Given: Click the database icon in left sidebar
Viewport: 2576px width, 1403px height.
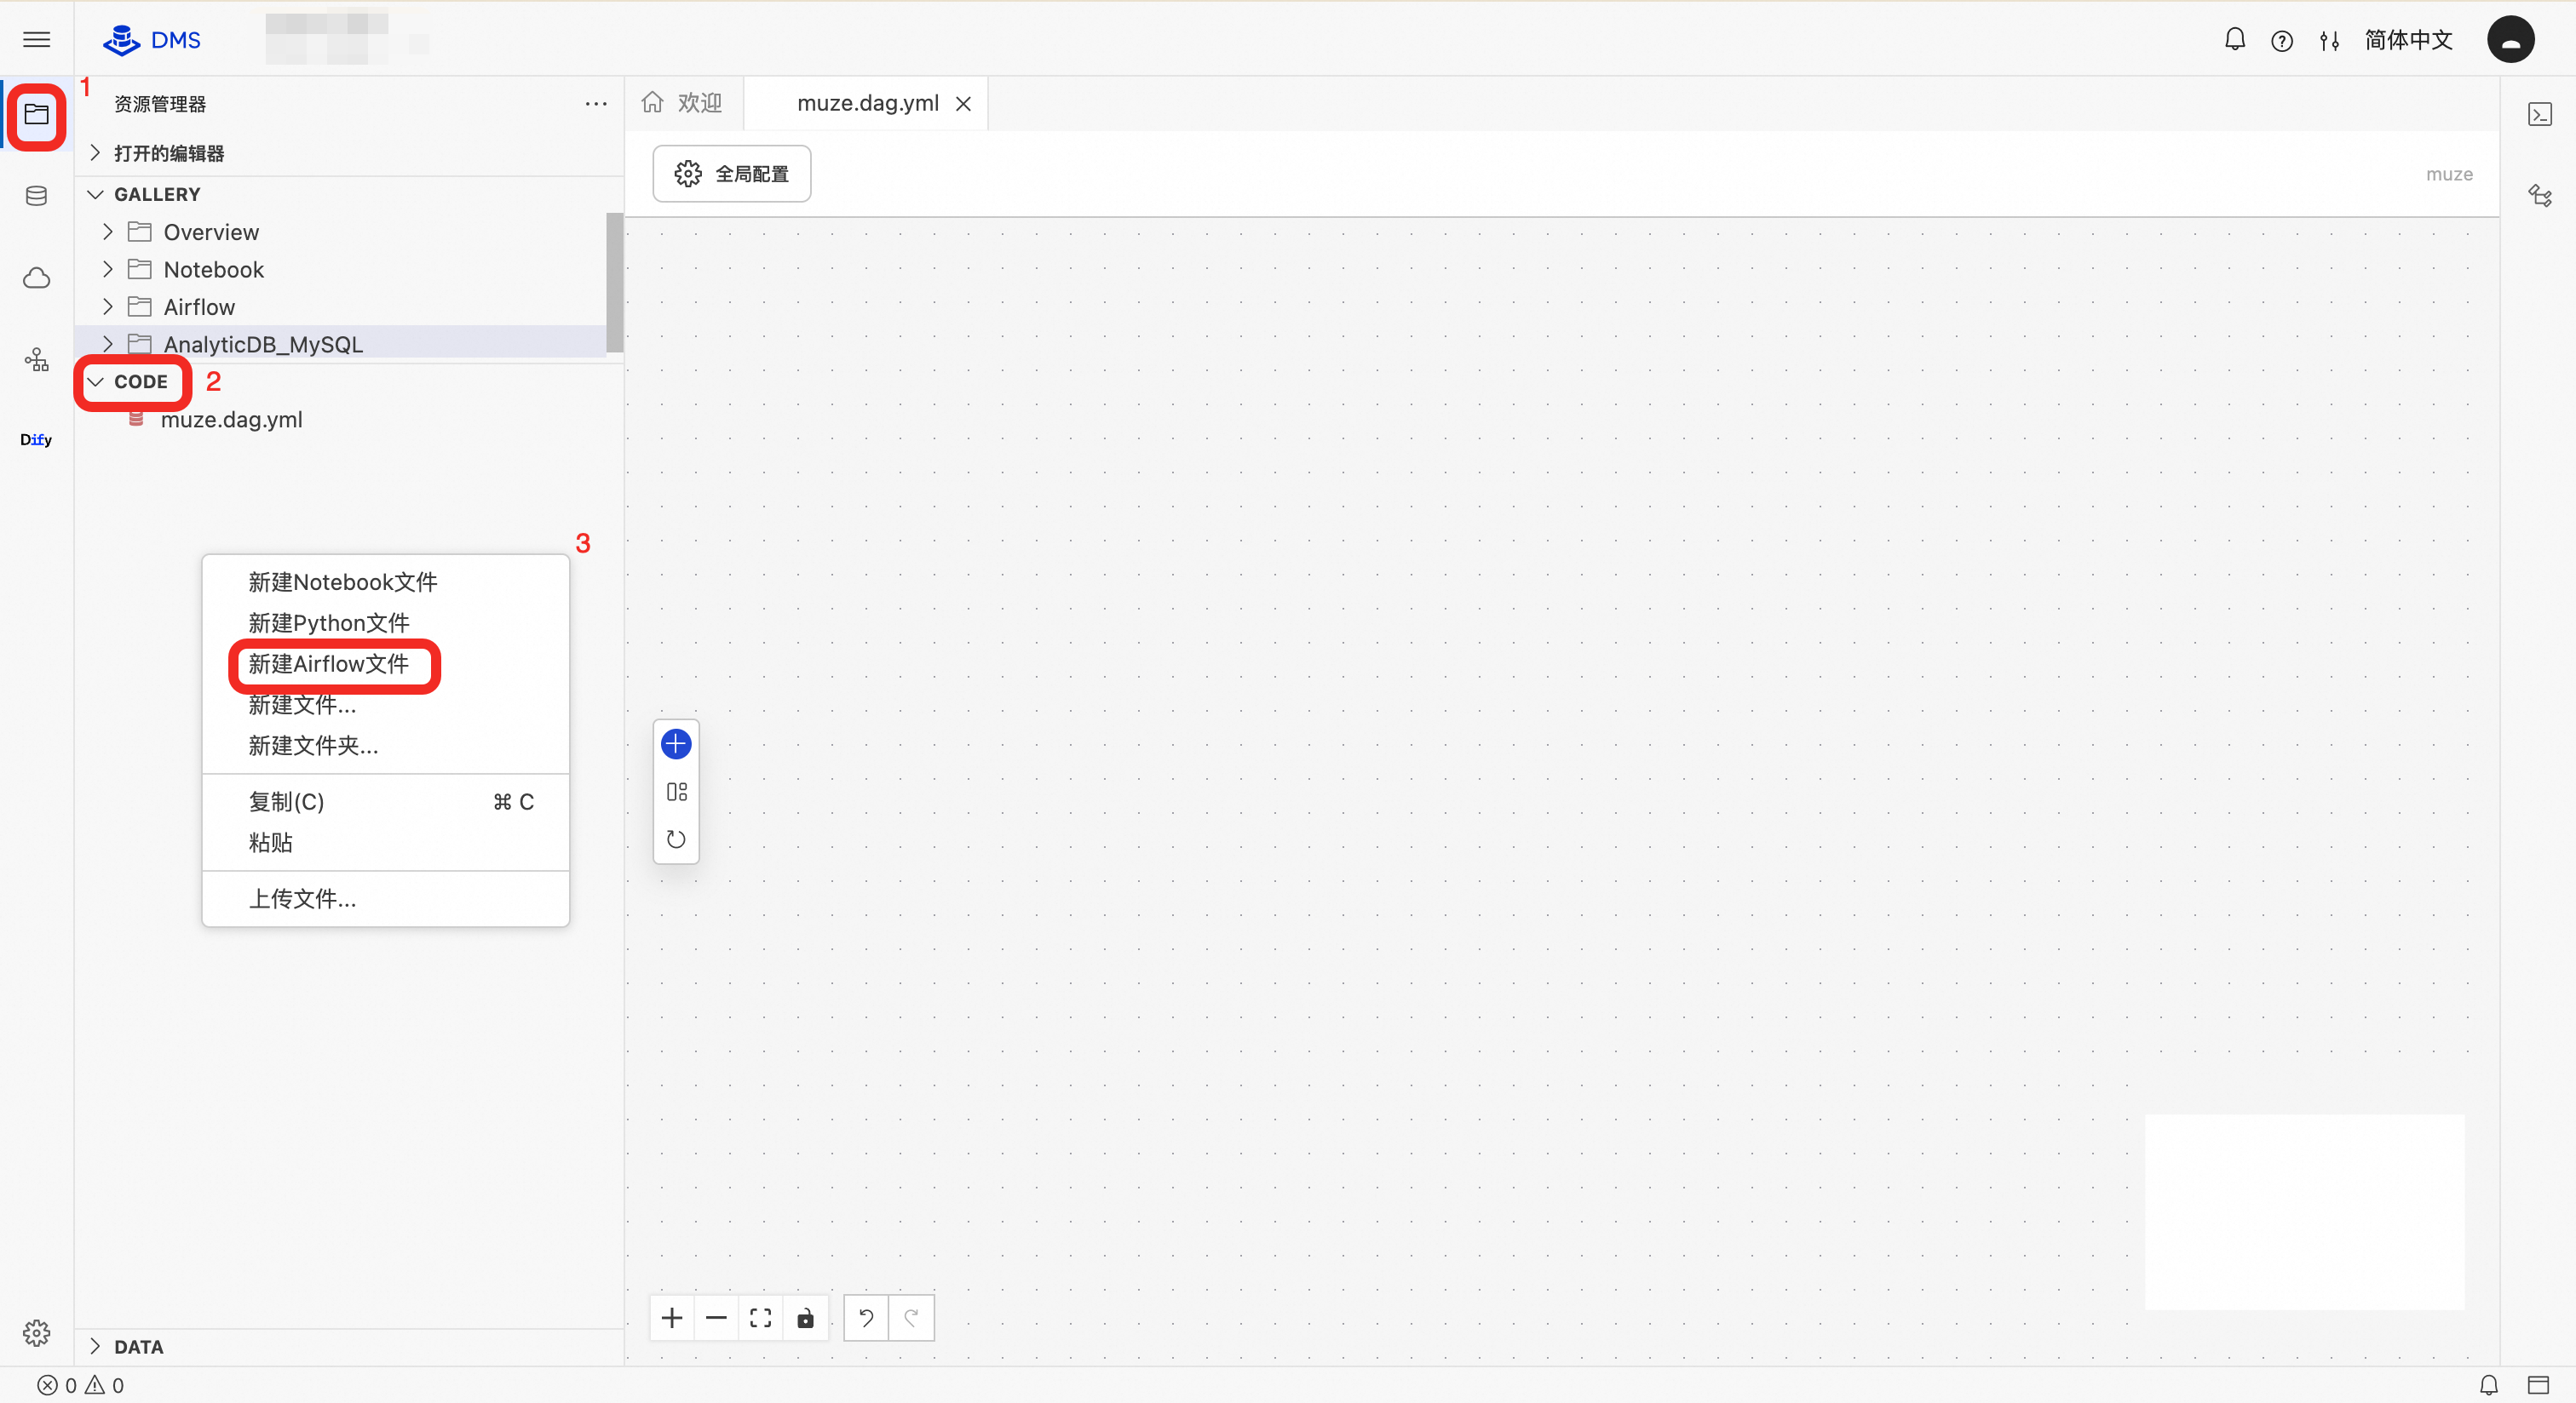Looking at the screenshot, I should pos(36,196).
